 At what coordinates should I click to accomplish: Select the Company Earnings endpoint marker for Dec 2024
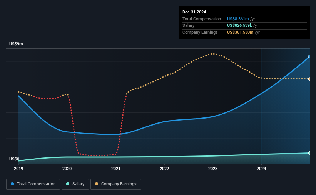309,79
